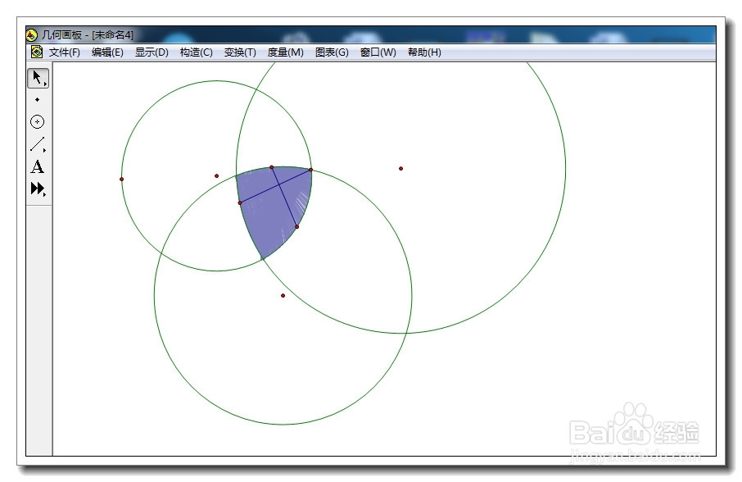Open the 变换(T) menu

[x=240, y=52]
